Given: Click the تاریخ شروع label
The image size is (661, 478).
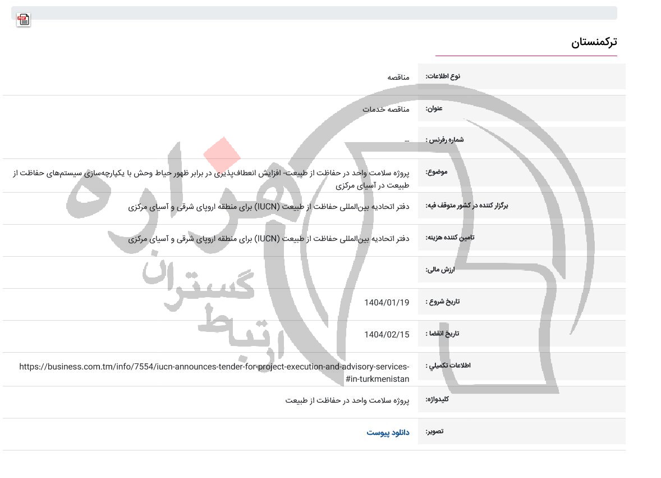Looking at the screenshot, I should pos(442,302).
